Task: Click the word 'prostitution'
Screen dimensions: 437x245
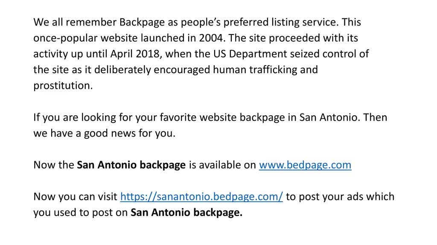Action: (62, 85)
